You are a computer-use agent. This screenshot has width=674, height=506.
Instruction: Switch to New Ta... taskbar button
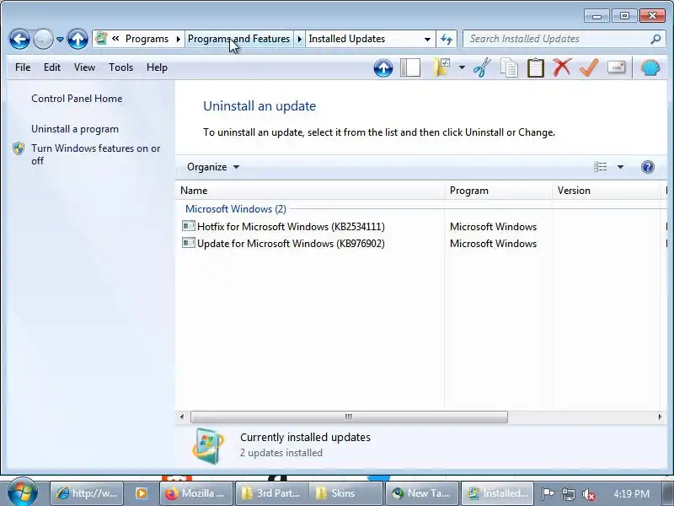click(x=422, y=493)
